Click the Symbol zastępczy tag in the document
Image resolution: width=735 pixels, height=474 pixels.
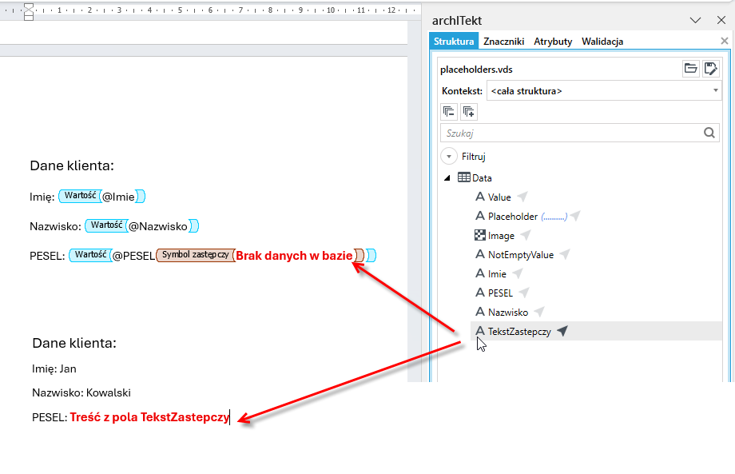pos(196,255)
